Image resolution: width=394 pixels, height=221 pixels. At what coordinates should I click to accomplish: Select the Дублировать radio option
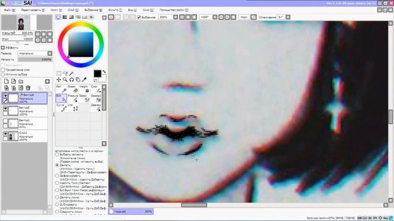[57, 204]
